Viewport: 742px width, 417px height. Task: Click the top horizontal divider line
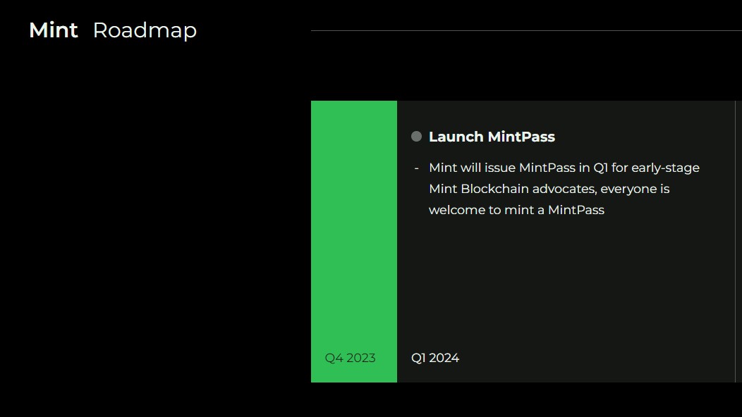[525, 31]
